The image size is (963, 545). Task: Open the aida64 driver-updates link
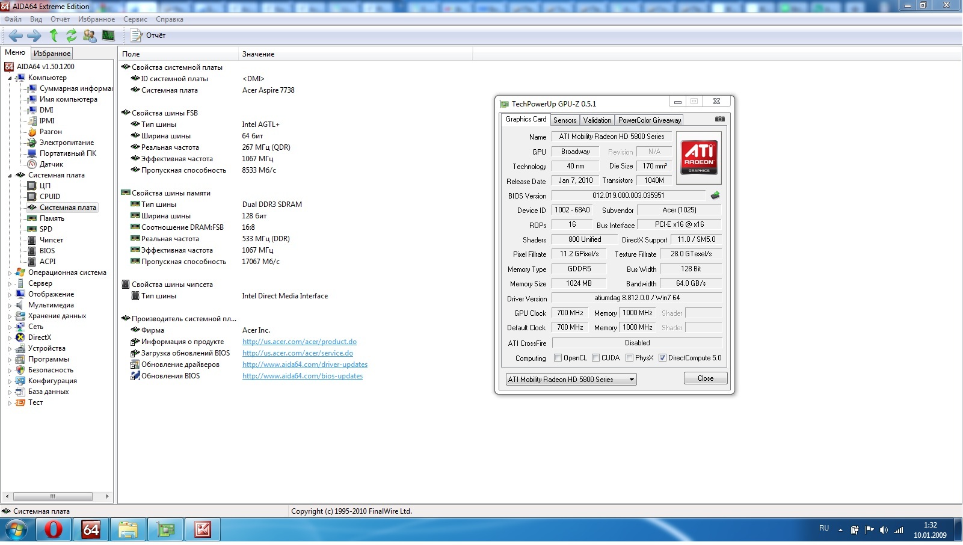point(305,365)
